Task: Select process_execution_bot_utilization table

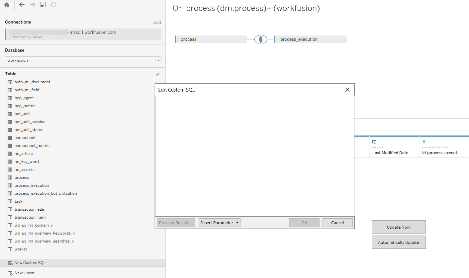Action: (x=46, y=193)
